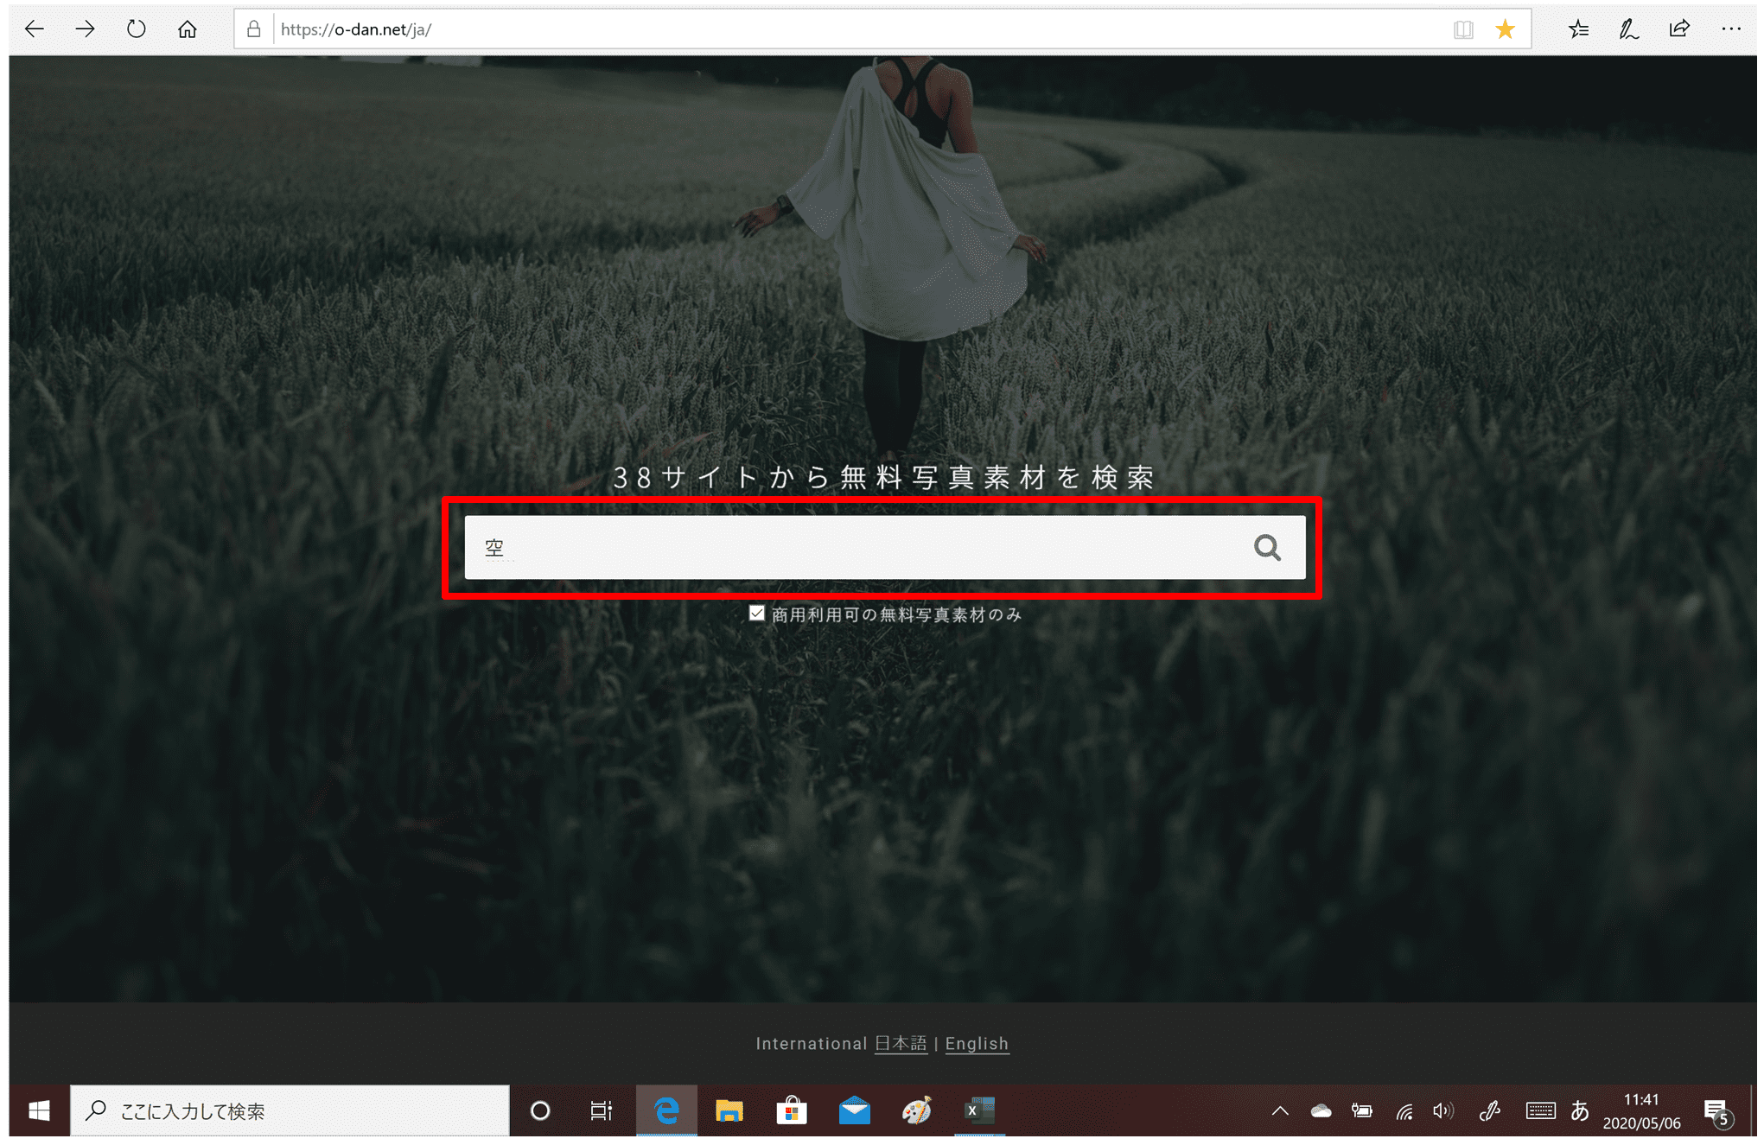Uncheck commercial-use-only photo filter

(x=756, y=614)
